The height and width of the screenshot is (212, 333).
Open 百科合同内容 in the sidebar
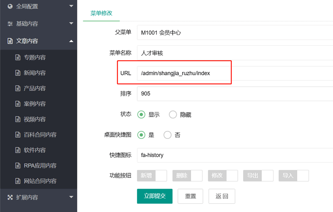click(x=40, y=135)
